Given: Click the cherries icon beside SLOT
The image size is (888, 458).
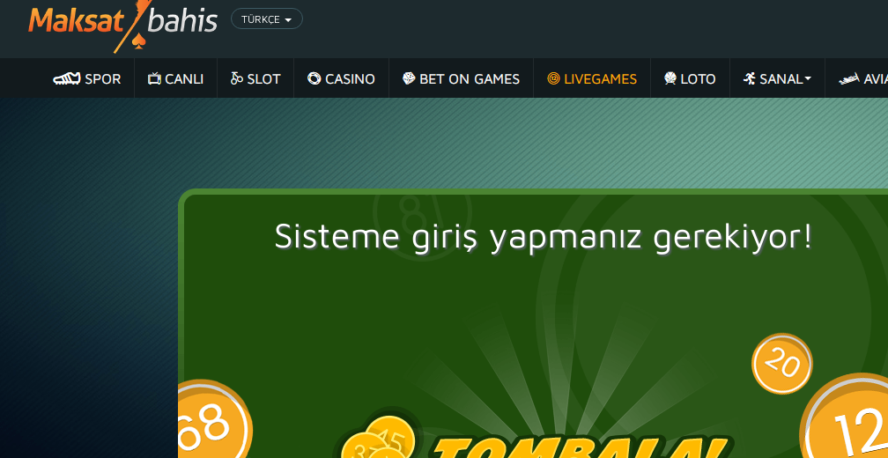Looking at the screenshot, I should pos(237,78).
